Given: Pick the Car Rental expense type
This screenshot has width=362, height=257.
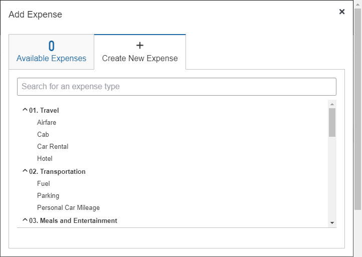Looking at the screenshot, I should (53, 146).
